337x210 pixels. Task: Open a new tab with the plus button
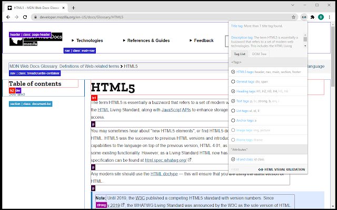pos(74,8)
